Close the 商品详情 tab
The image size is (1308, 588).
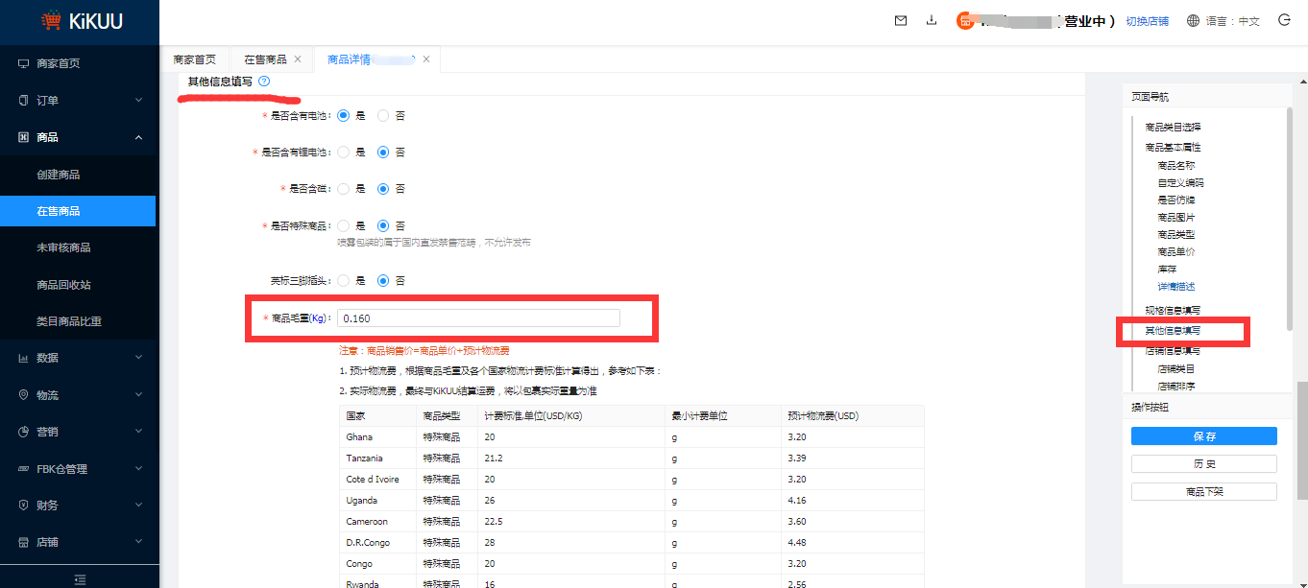[425, 59]
